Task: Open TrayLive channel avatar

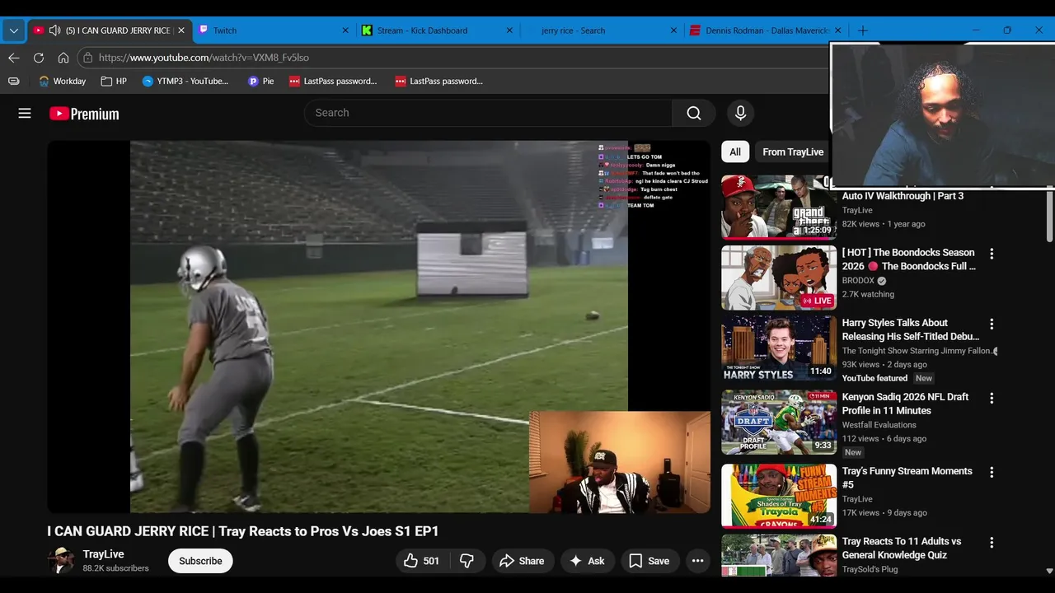Action: point(61,561)
